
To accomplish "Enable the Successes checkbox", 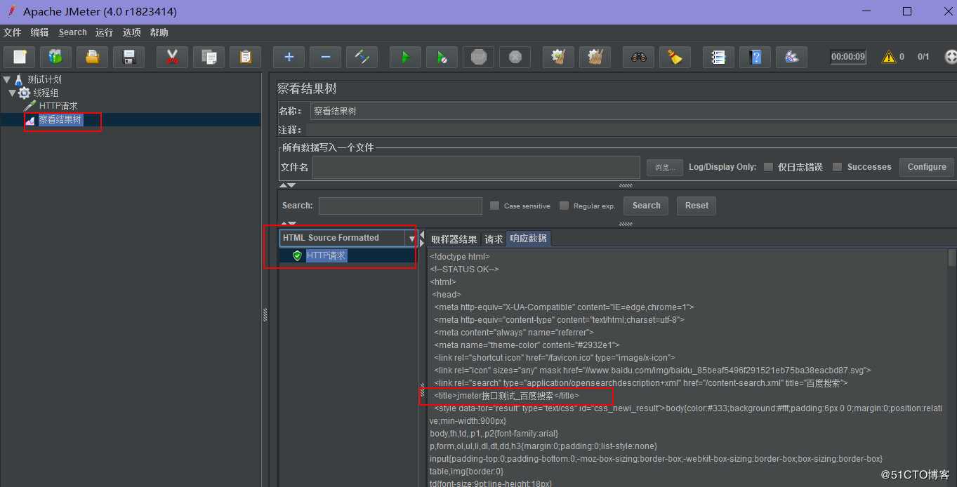I will pyautogui.click(x=837, y=167).
